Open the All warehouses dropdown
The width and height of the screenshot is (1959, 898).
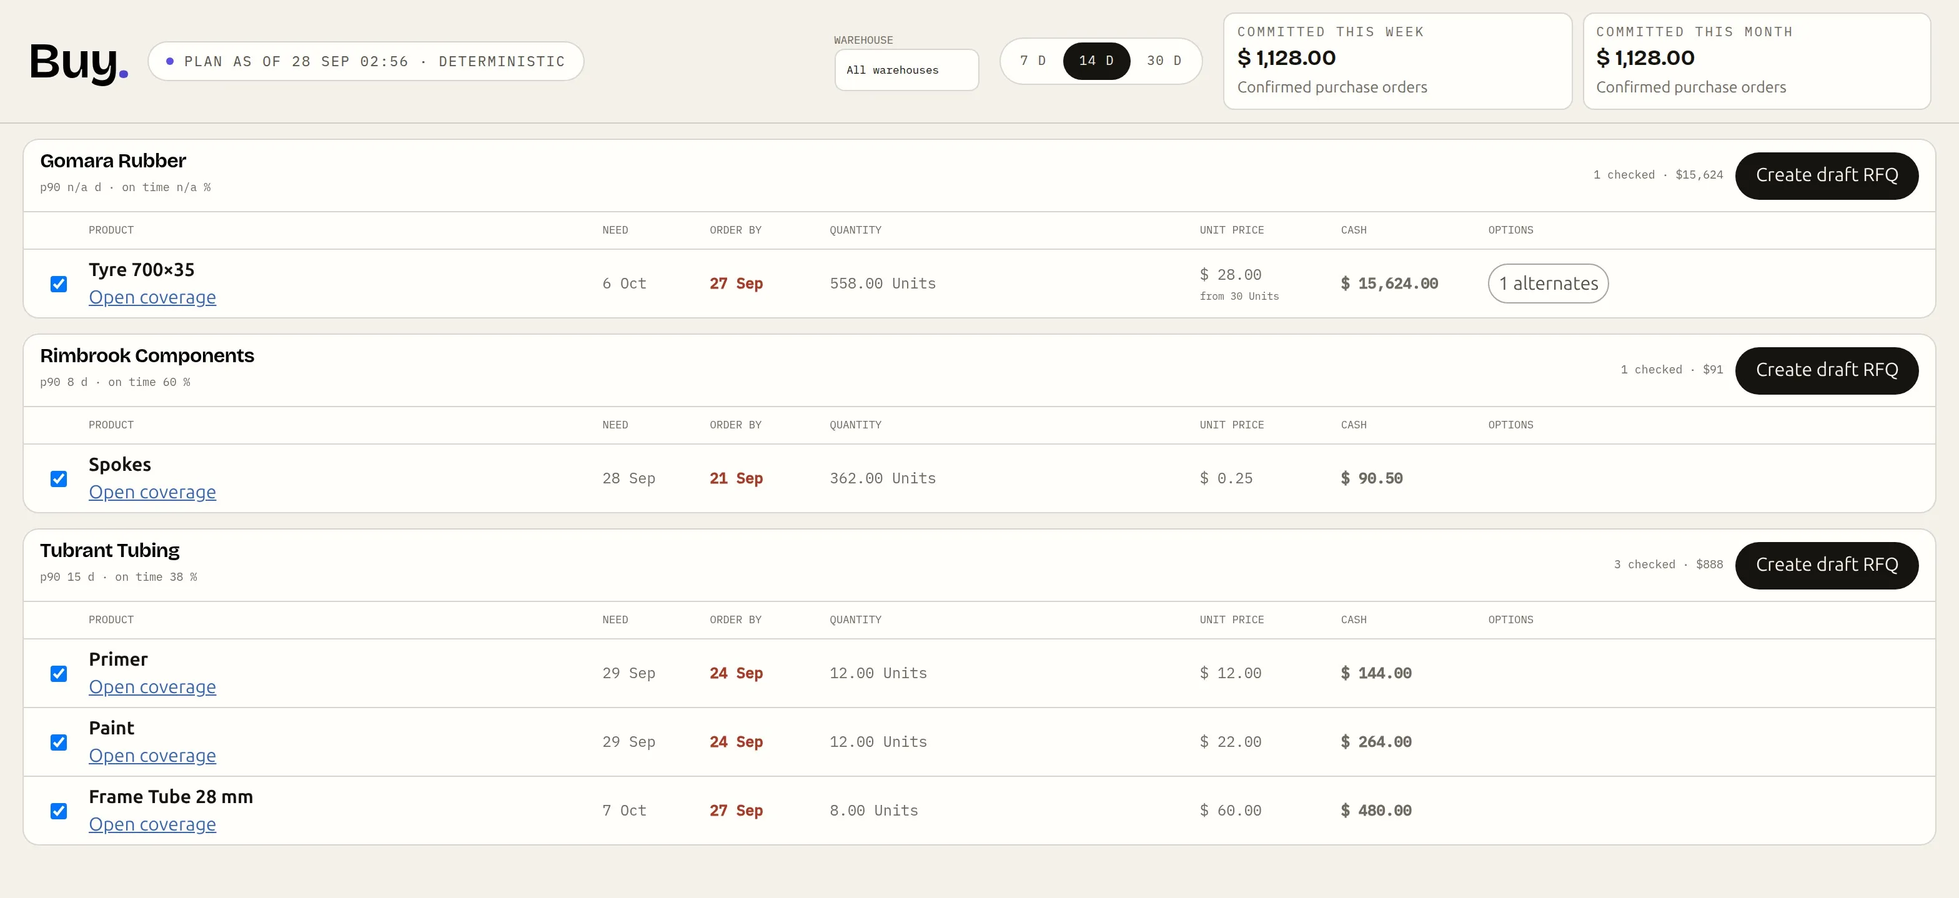pyautogui.click(x=906, y=70)
